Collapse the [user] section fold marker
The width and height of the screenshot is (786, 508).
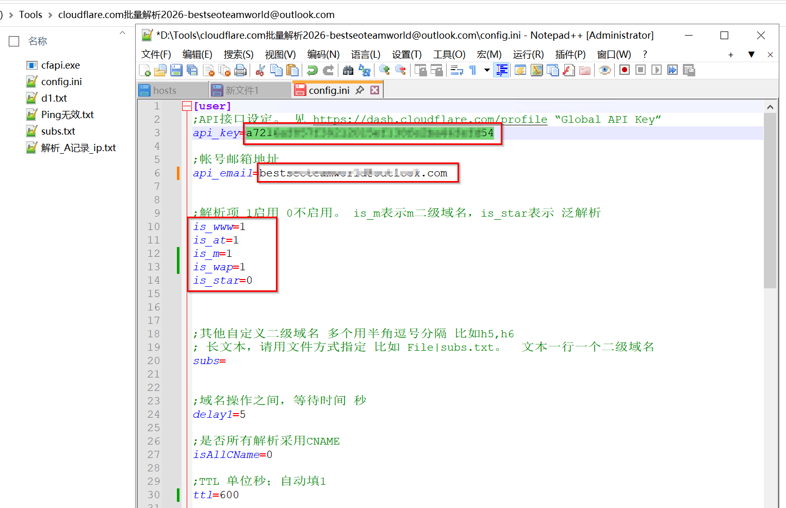click(x=187, y=106)
